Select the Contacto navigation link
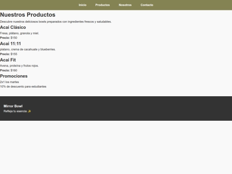Image resolution: width=232 pixels, height=174 pixels. click(147, 5)
